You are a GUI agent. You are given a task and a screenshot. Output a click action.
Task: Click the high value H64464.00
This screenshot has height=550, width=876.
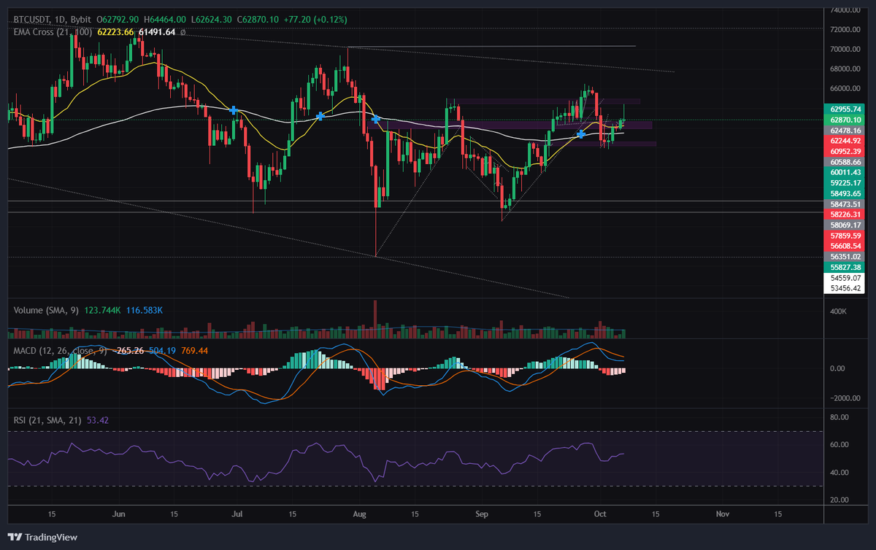[166, 20]
